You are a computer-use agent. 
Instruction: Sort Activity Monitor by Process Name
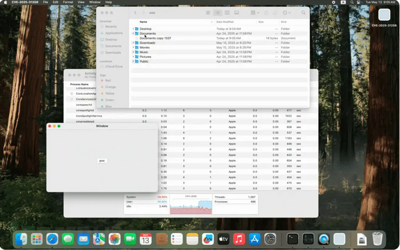(x=79, y=84)
